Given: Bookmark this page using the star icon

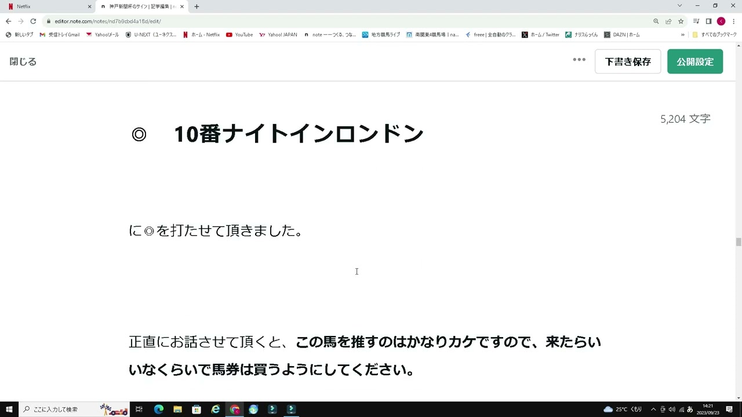Looking at the screenshot, I should click(x=681, y=21).
